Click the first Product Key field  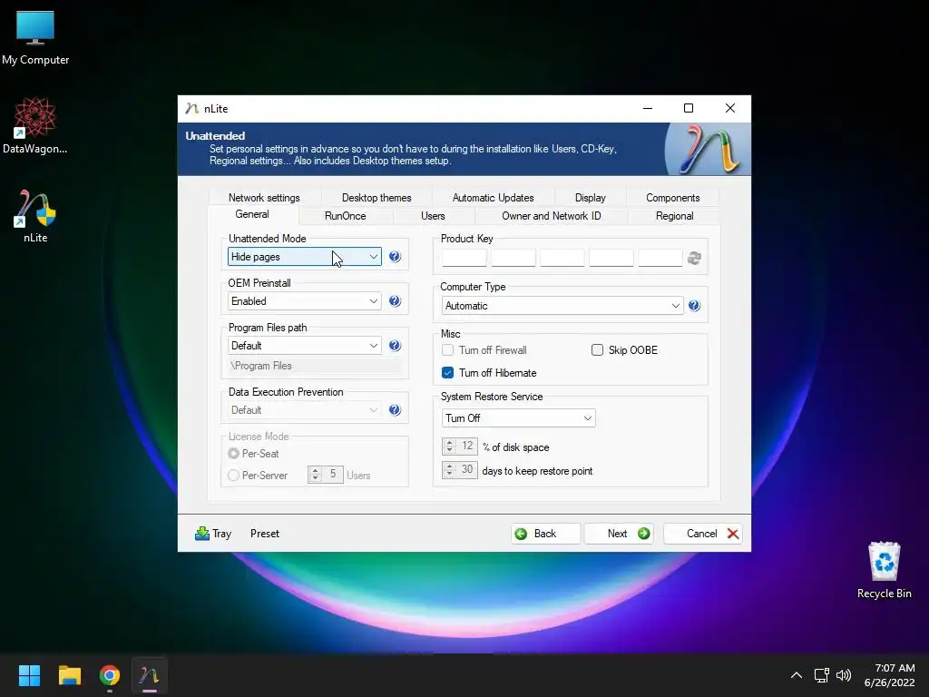pyautogui.click(x=464, y=259)
